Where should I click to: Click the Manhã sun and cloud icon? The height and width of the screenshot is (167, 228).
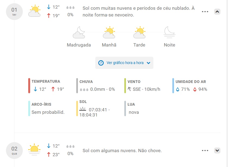coord(109,32)
